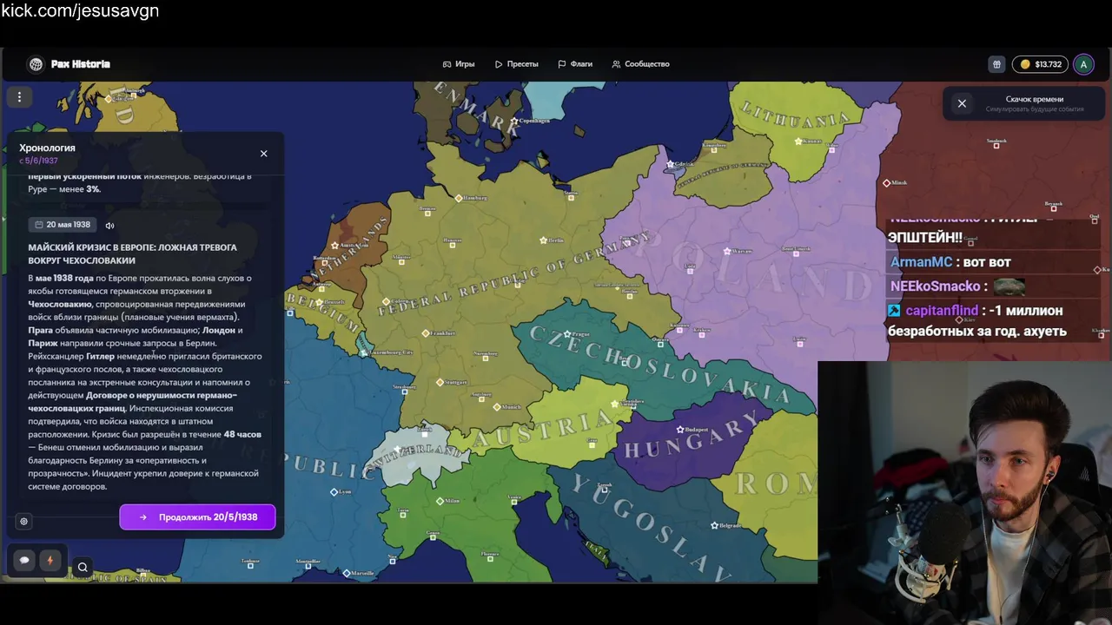Click the Pax Historia globe logo

(36, 64)
